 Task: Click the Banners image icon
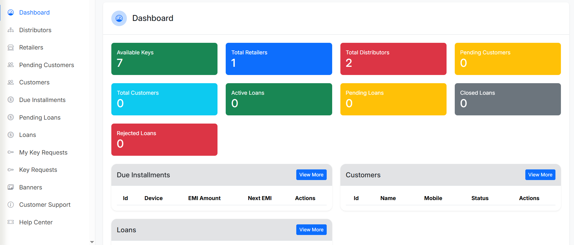(11, 187)
